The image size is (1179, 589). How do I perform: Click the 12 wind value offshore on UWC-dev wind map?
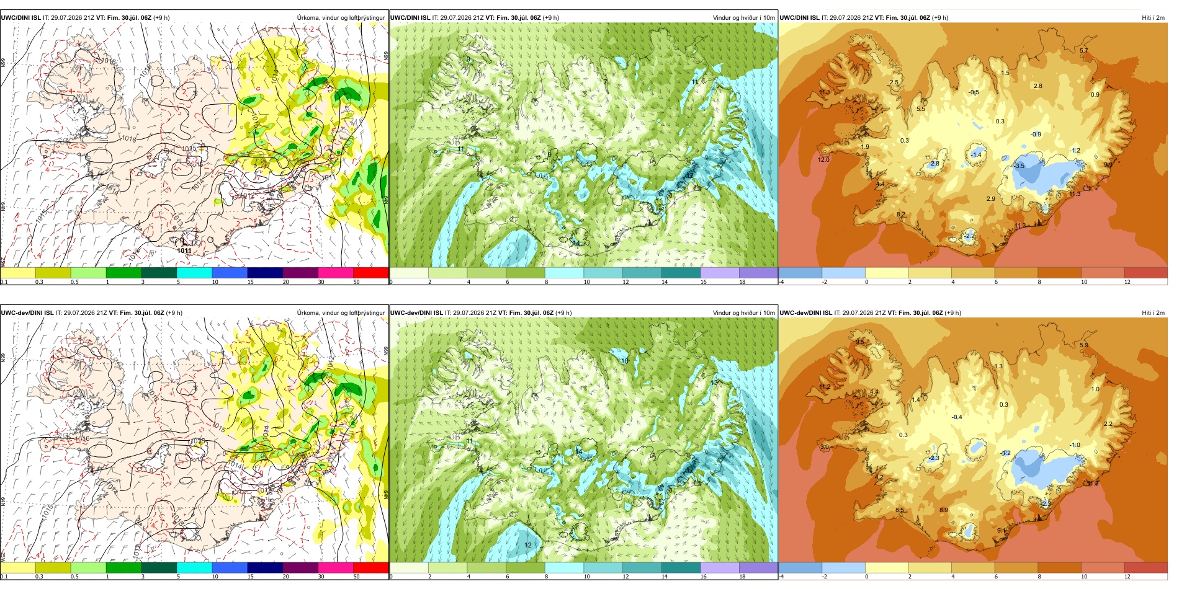[x=528, y=545]
